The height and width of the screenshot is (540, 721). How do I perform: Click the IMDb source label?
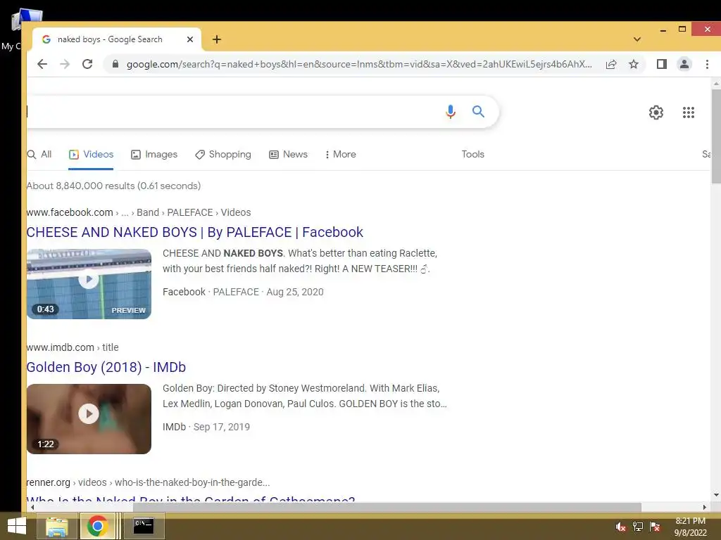click(174, 427)
